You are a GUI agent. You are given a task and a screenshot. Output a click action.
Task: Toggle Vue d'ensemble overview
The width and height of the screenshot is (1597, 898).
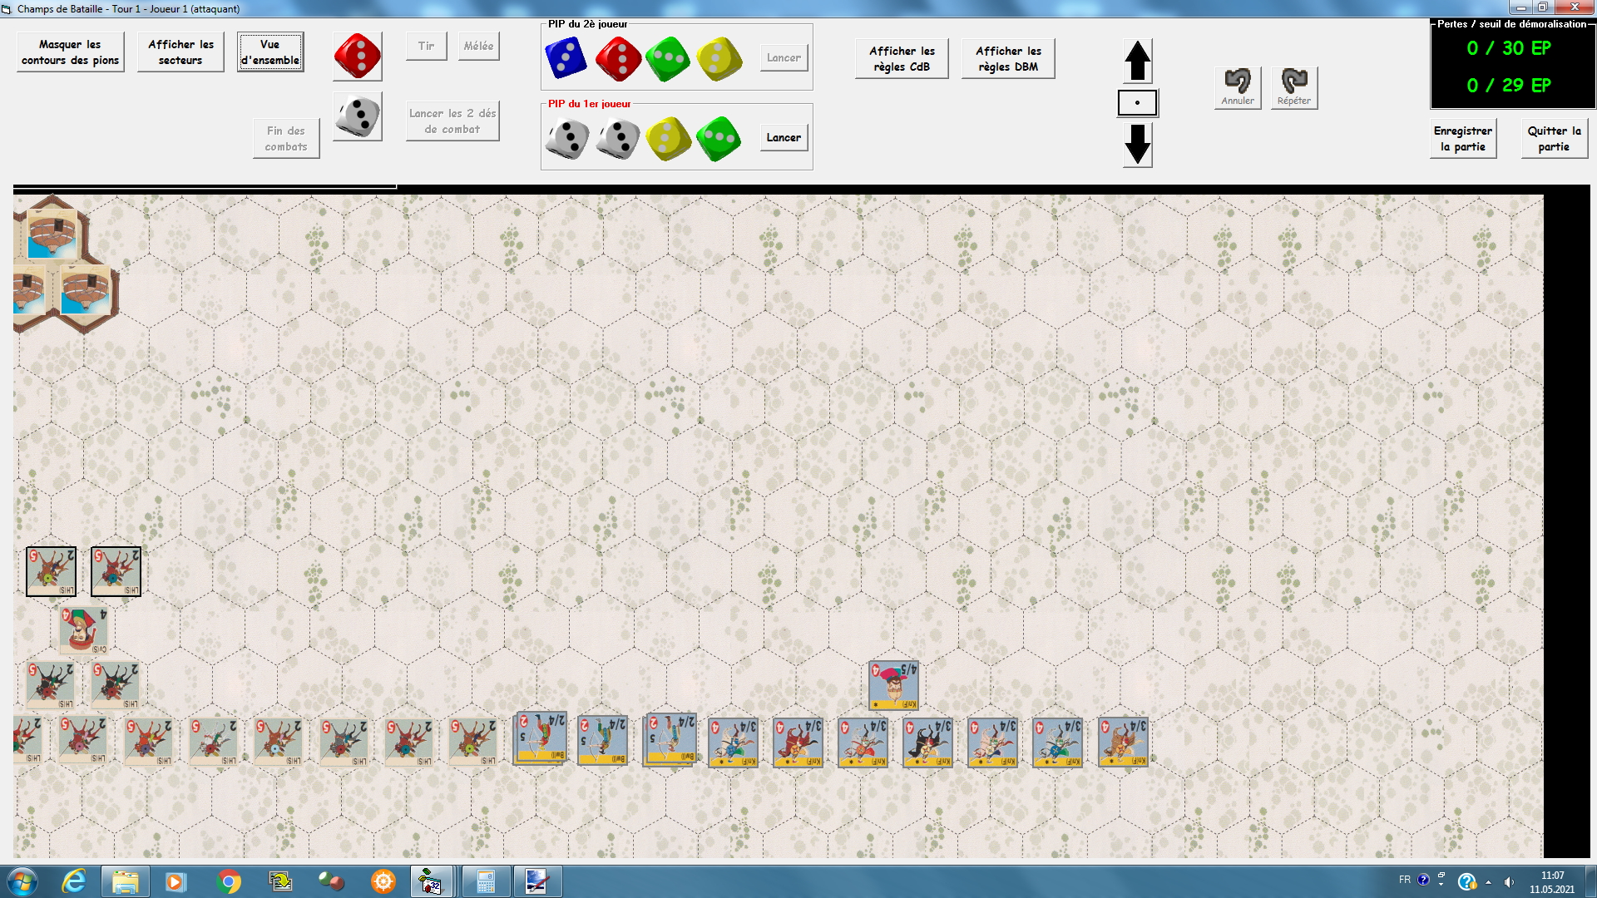pyautogui.click(x=270, y=52)
